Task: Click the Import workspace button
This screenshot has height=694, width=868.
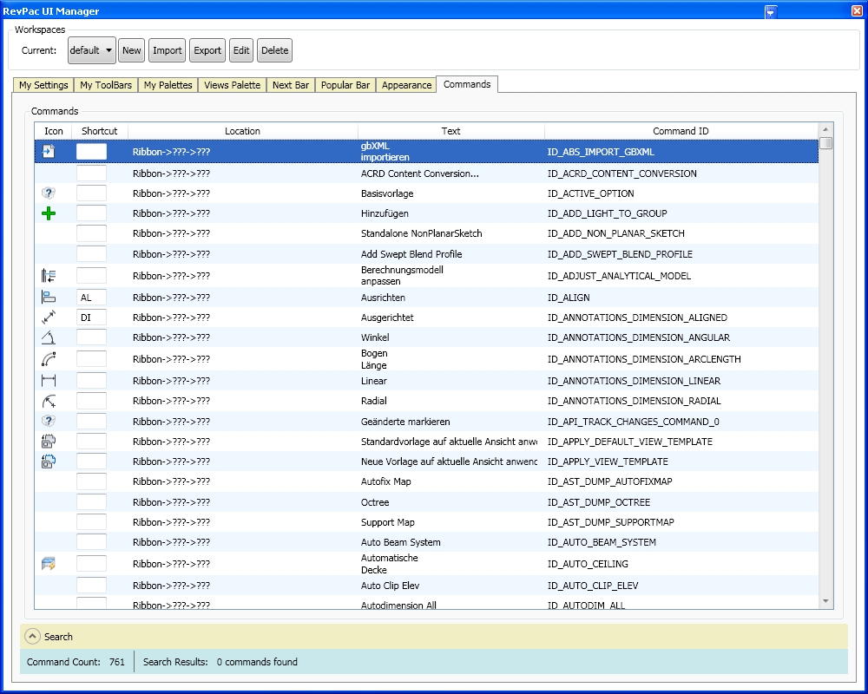Action: 168,50
